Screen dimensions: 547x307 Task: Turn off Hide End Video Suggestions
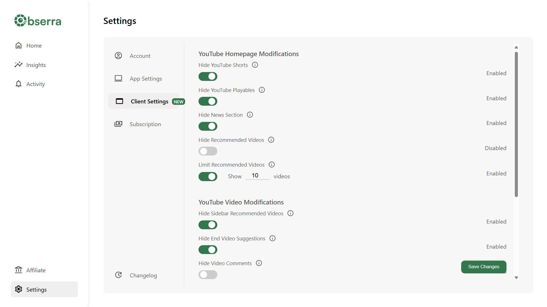pos(208,250)
